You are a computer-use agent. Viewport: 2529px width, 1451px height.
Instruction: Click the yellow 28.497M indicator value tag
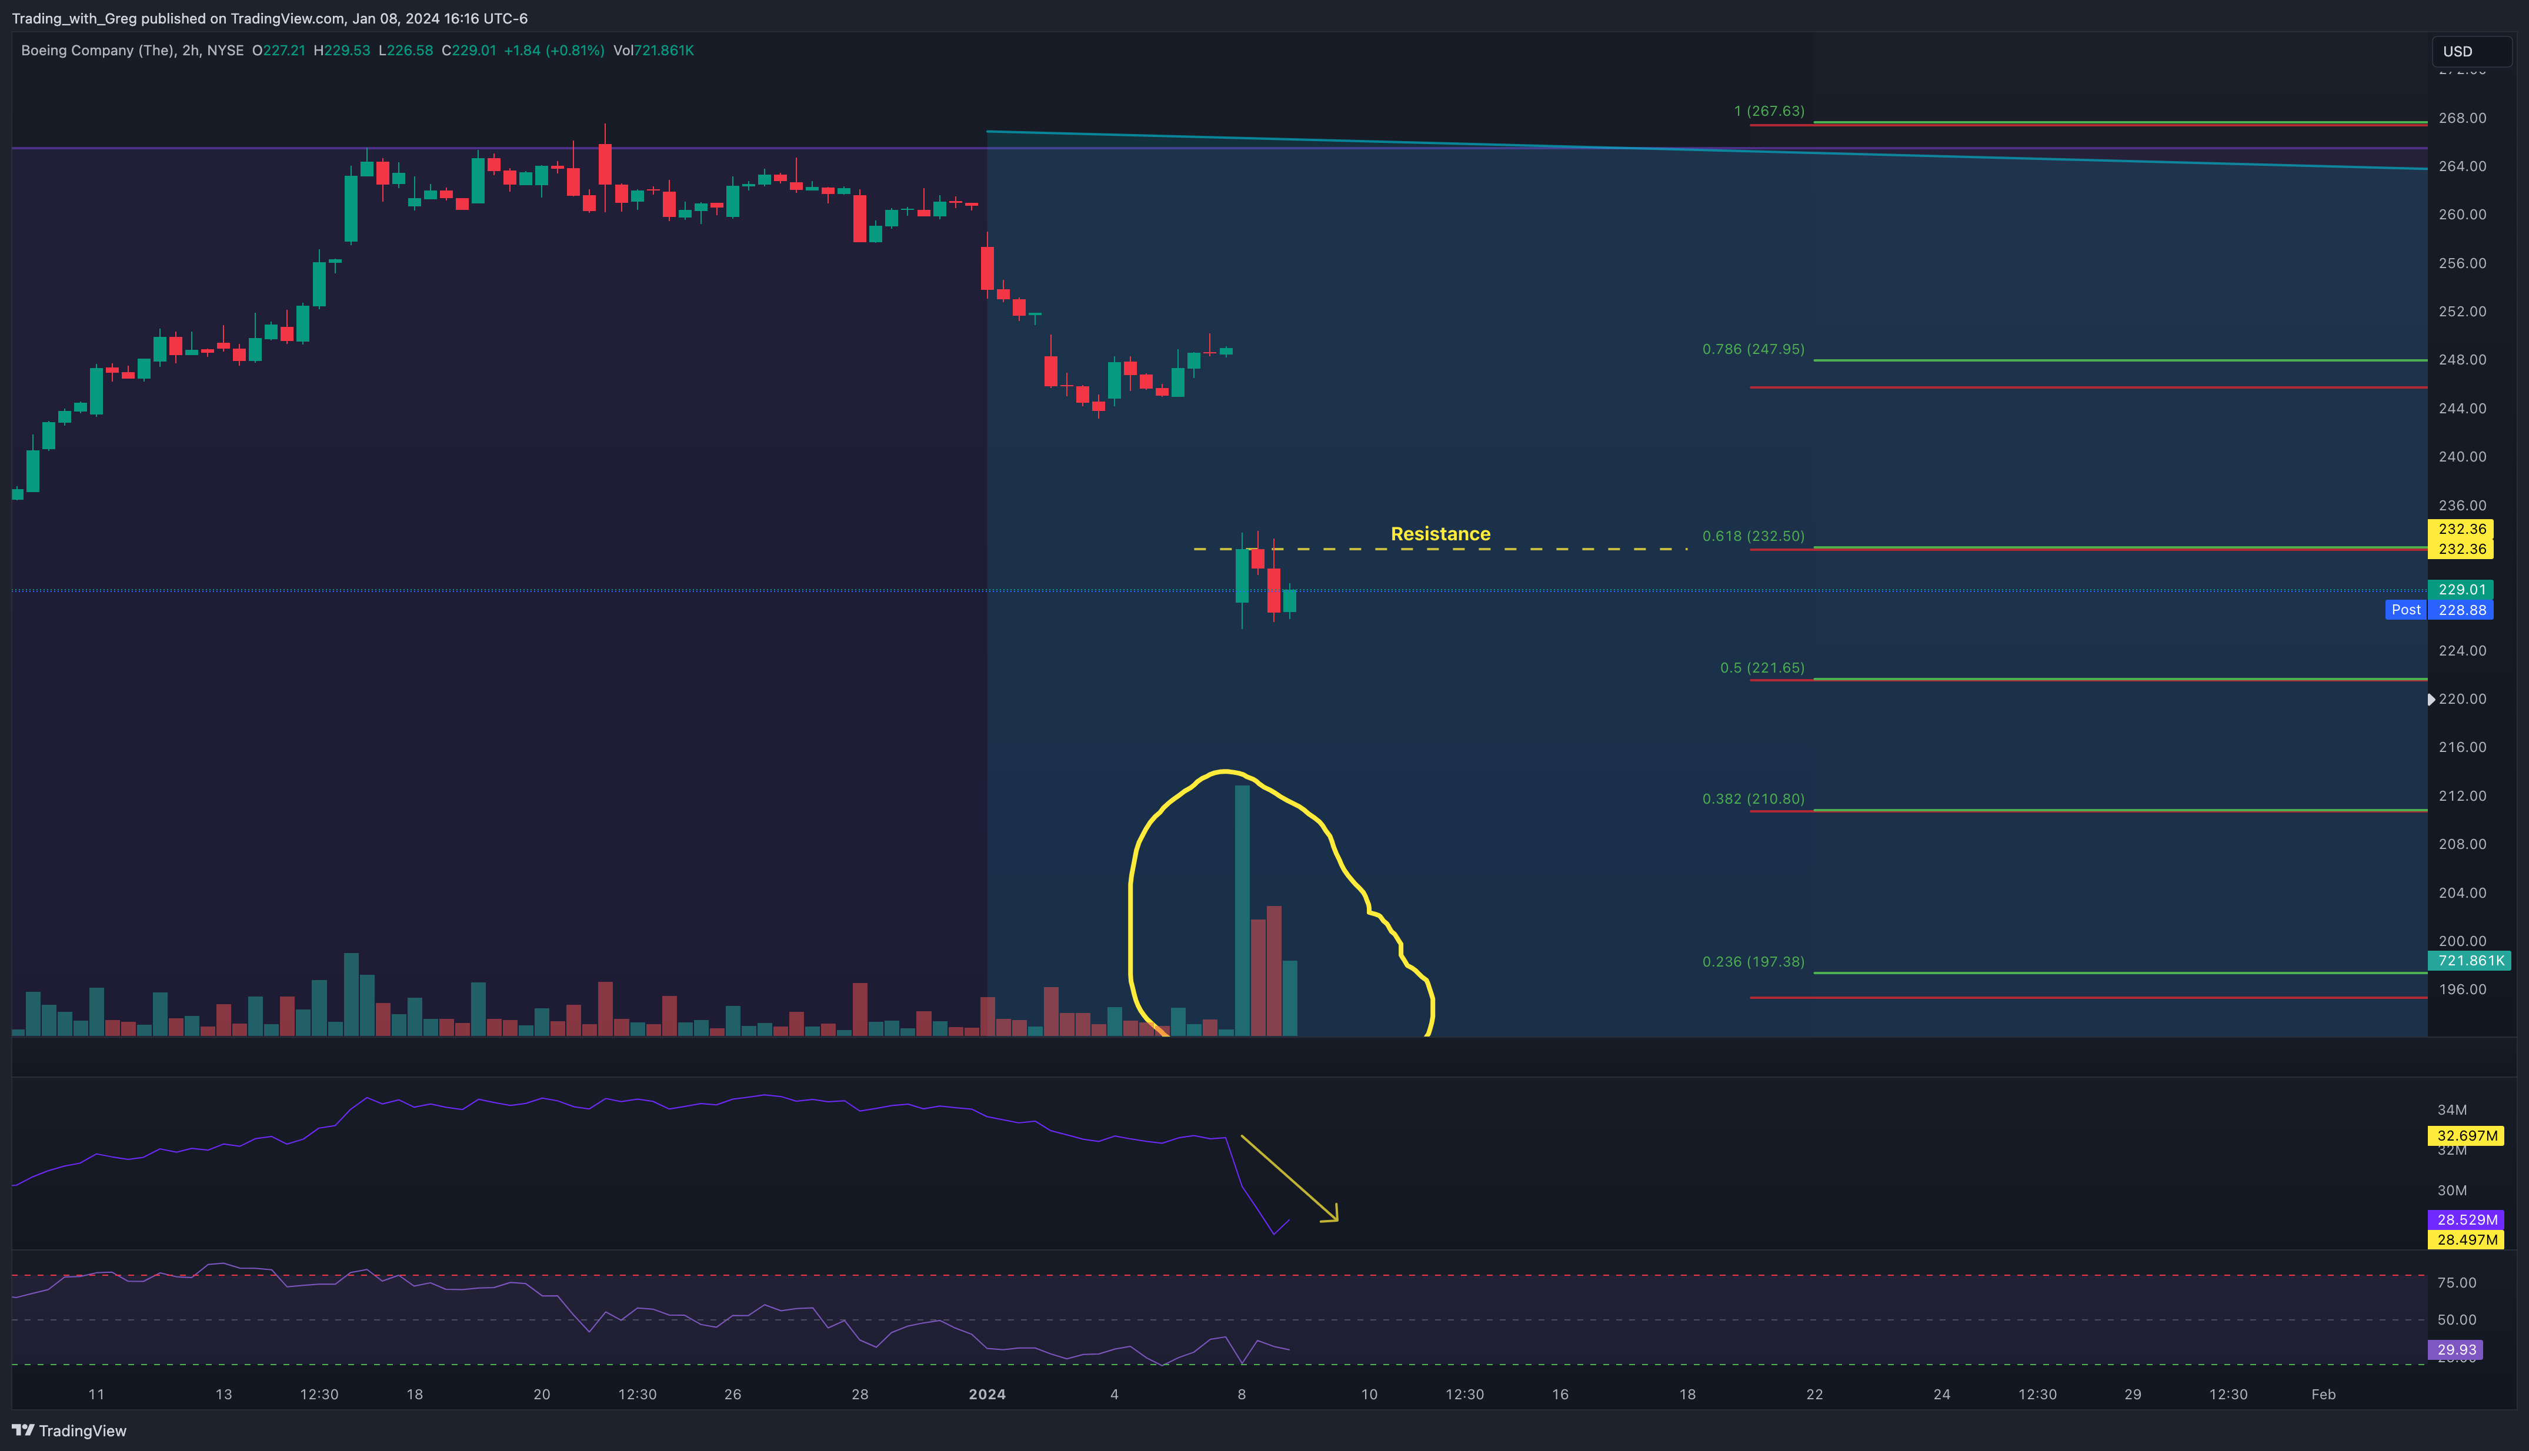click(x=2465, y=1240)
